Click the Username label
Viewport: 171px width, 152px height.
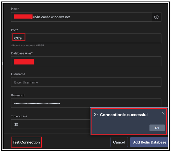(18, 74)
